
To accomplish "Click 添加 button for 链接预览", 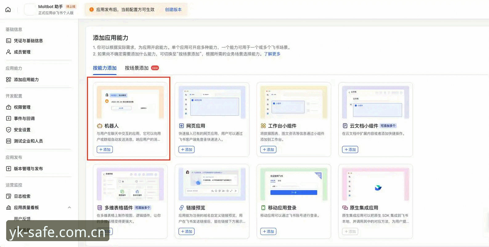I will pyautogui.click(x=186, y=231).
